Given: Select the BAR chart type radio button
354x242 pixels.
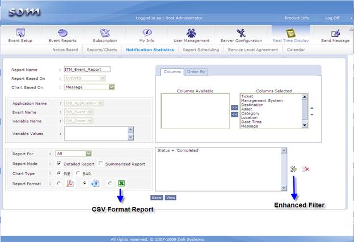Looking at the screenshot, I should pos(78,173).
